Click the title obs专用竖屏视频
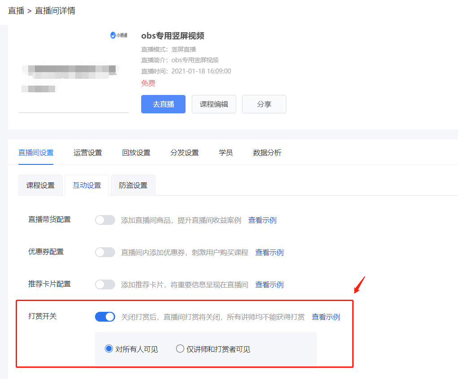This screenshot has height=379, width=458. [173, 36]
